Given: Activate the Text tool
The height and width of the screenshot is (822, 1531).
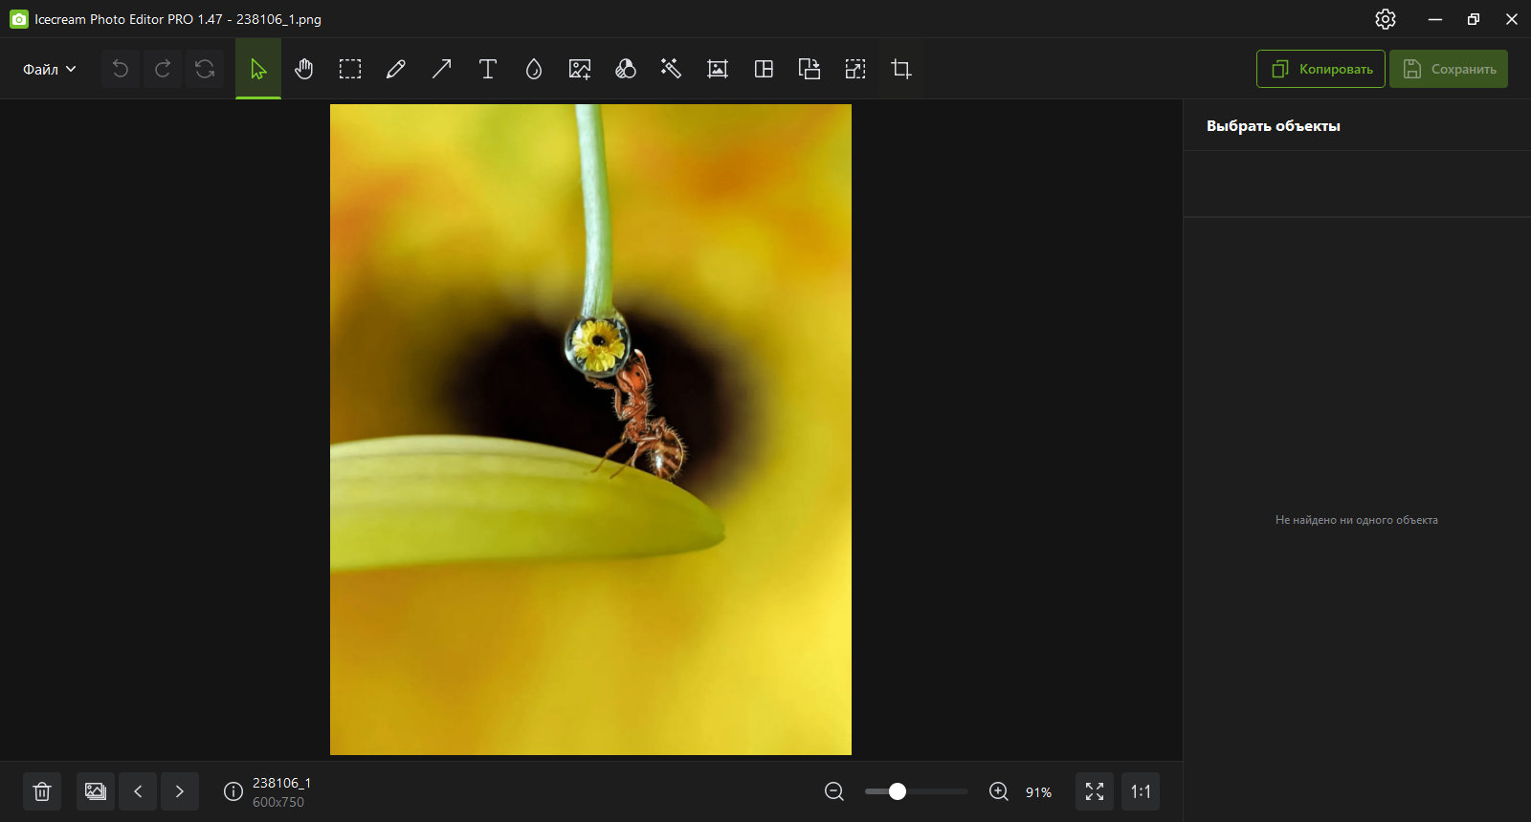Looking at the screenshot, I should [488, 69].
